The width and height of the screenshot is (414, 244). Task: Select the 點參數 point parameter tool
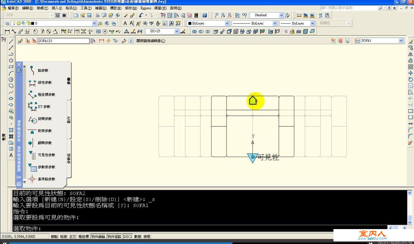click(38, 71)
